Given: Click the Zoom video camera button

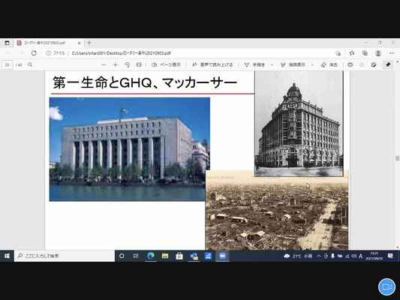Looking at the screenshot, I should 386,286.
